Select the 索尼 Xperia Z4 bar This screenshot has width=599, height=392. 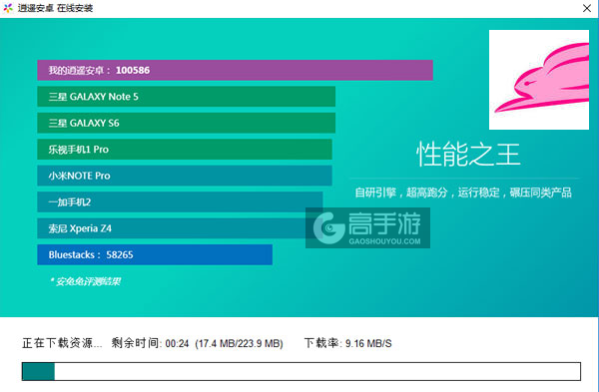[180, 228]
